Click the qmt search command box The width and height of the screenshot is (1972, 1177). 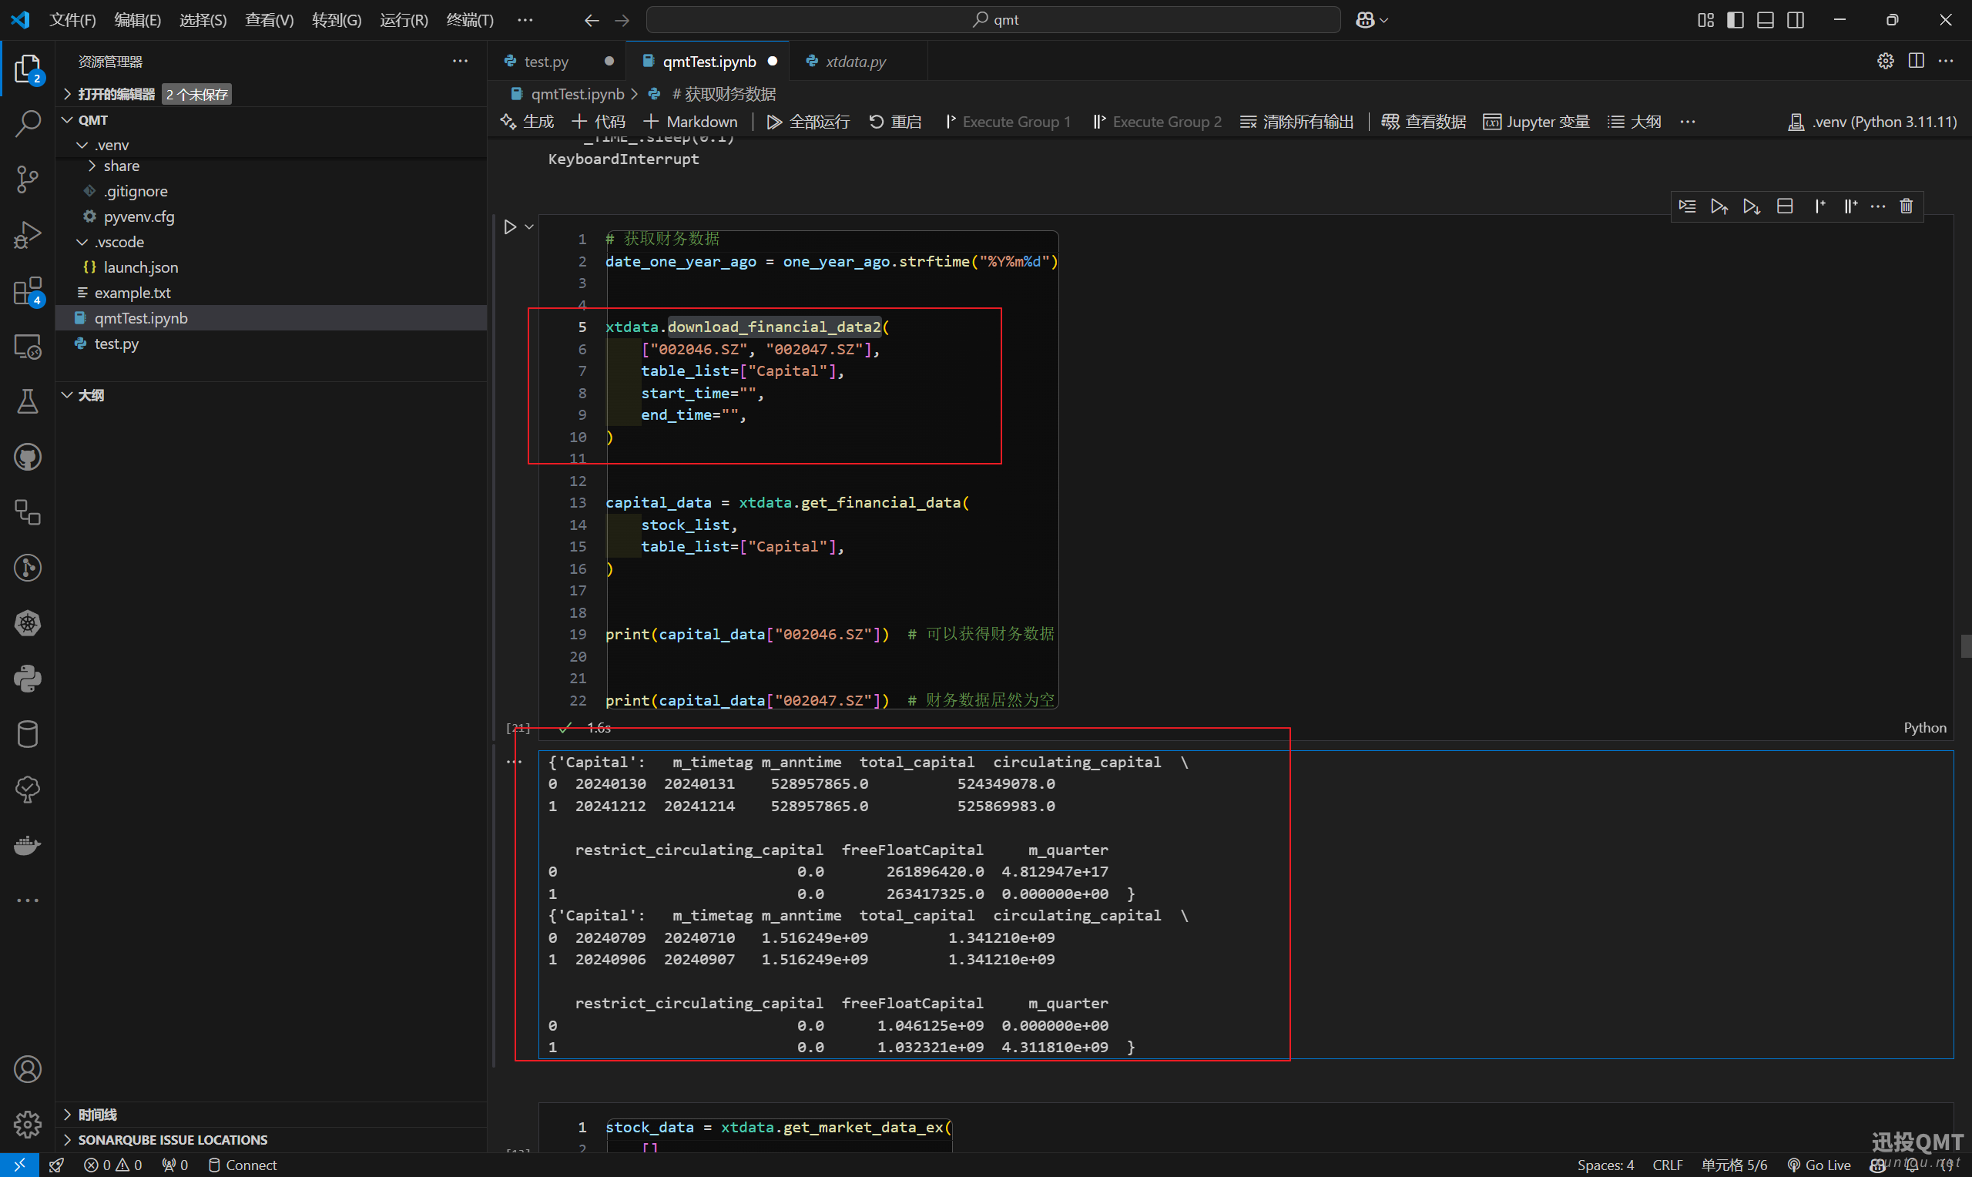(993, 20)
